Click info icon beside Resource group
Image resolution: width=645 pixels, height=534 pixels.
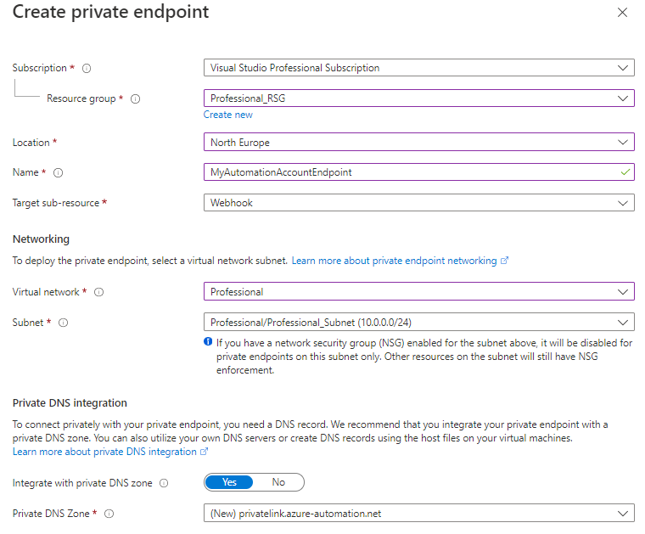(136, 98)
